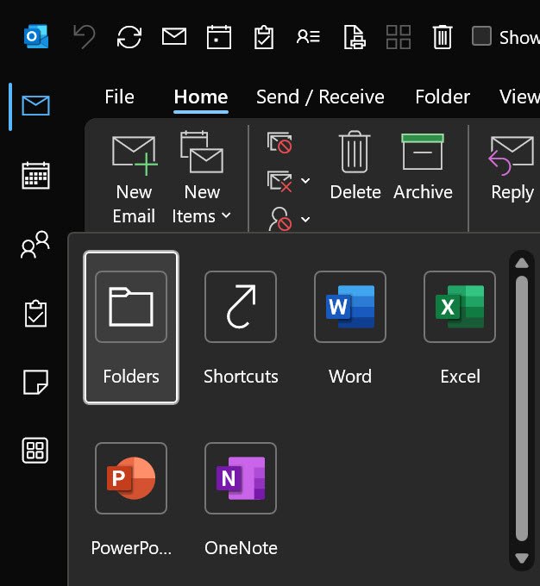Launch Word from the apps flyout

350,327
